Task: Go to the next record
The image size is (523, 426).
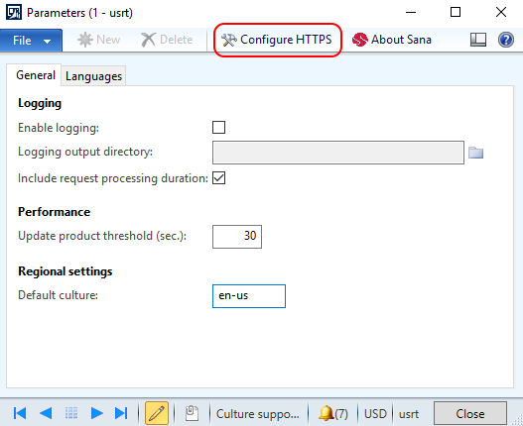Action: tap(96, 413)
